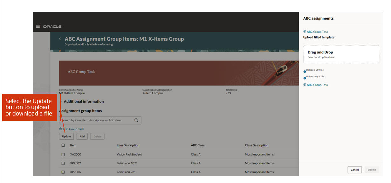Click the Class Description column header
Viewport: 391px width, 183px height.
(x=257, y=145)
